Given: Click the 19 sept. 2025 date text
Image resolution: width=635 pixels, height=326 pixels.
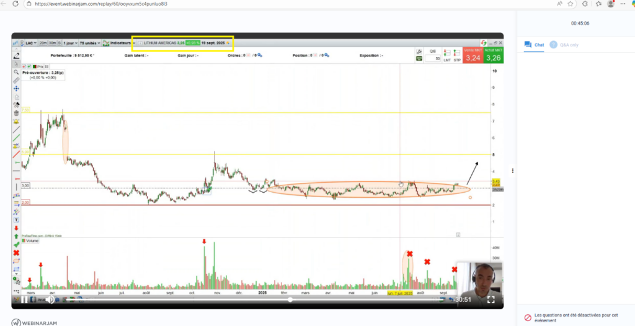Looking at the screenshot, I should pyautogui.click(x=213, y=43).
